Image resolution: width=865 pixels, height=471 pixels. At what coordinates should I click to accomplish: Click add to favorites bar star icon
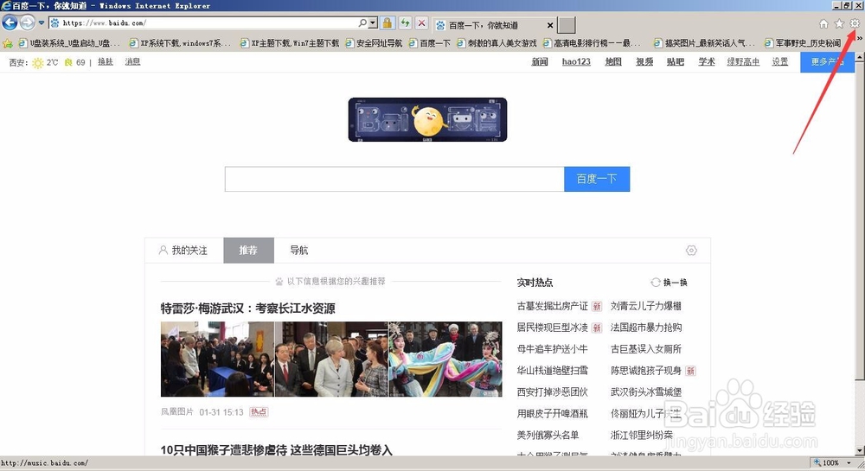pyautogui.click(x=8, y=43)
